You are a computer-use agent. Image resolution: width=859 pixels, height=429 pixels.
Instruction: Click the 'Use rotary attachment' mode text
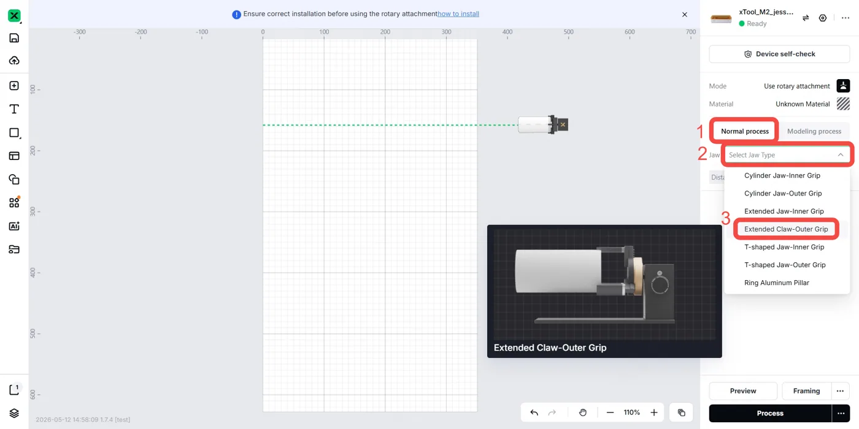(797, 86)
